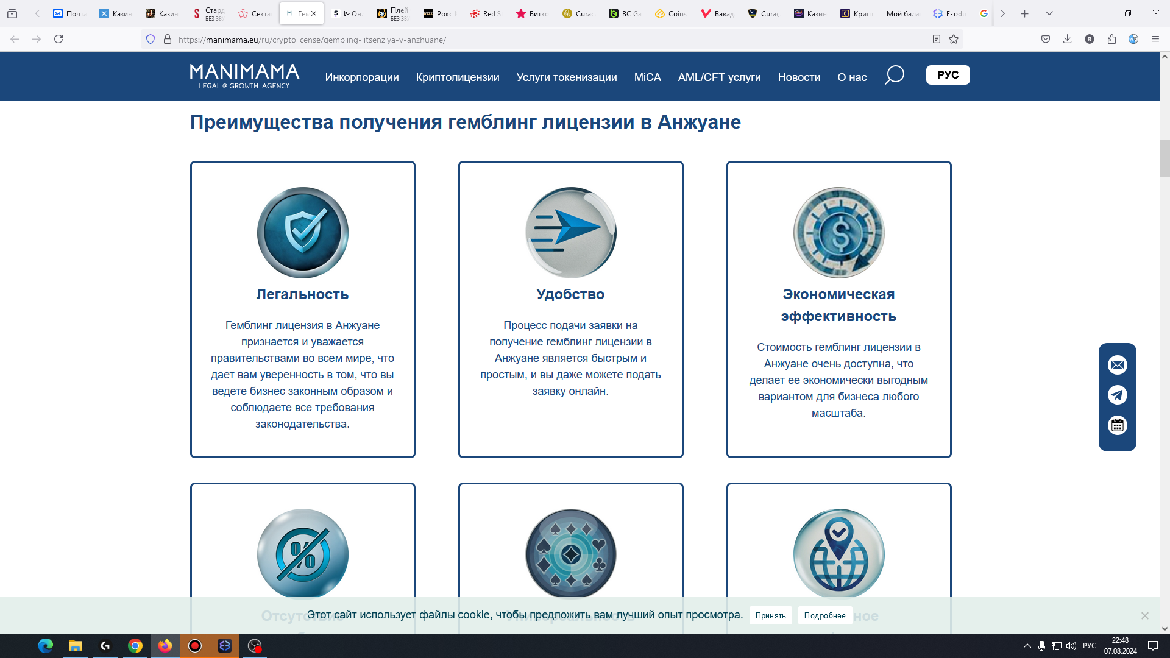Open the РУС language selector

pos(948,75)
